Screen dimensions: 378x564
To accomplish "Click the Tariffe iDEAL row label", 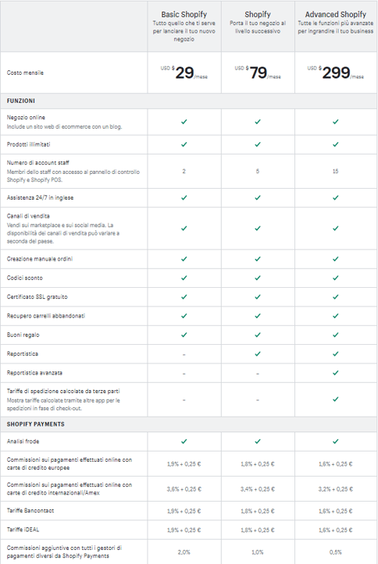I will tap(23, 530).
